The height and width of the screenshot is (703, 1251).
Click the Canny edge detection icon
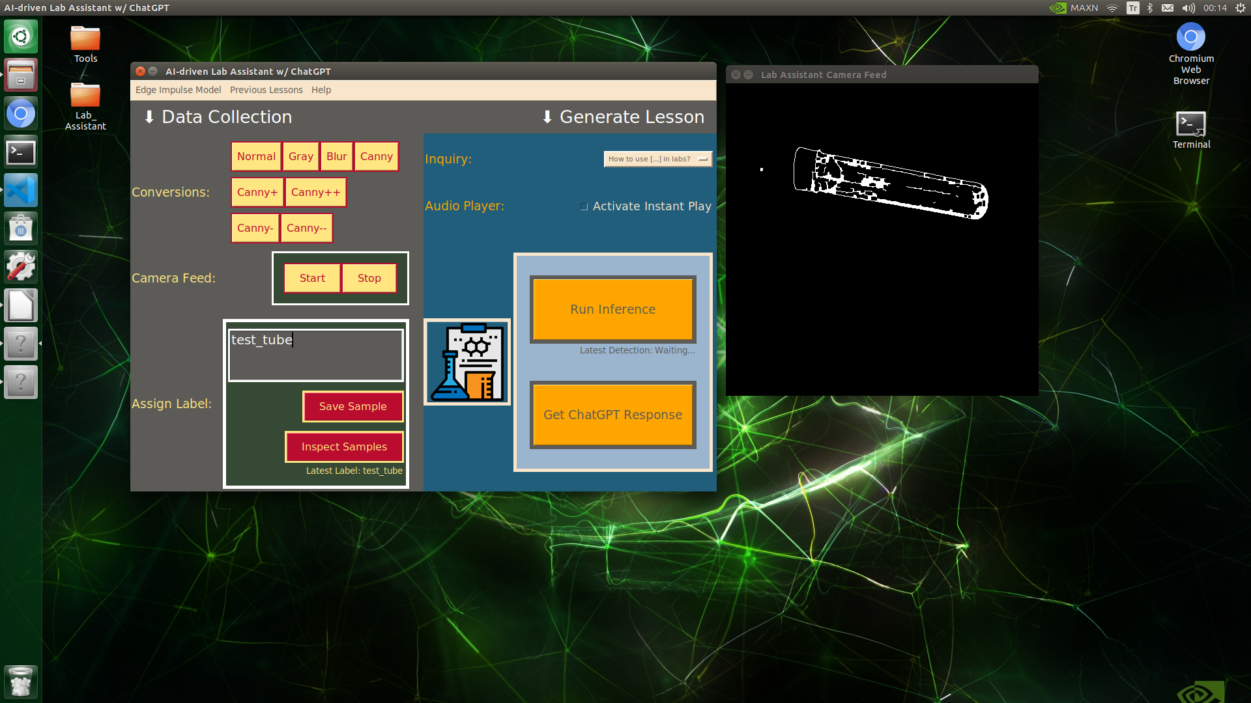375,156
